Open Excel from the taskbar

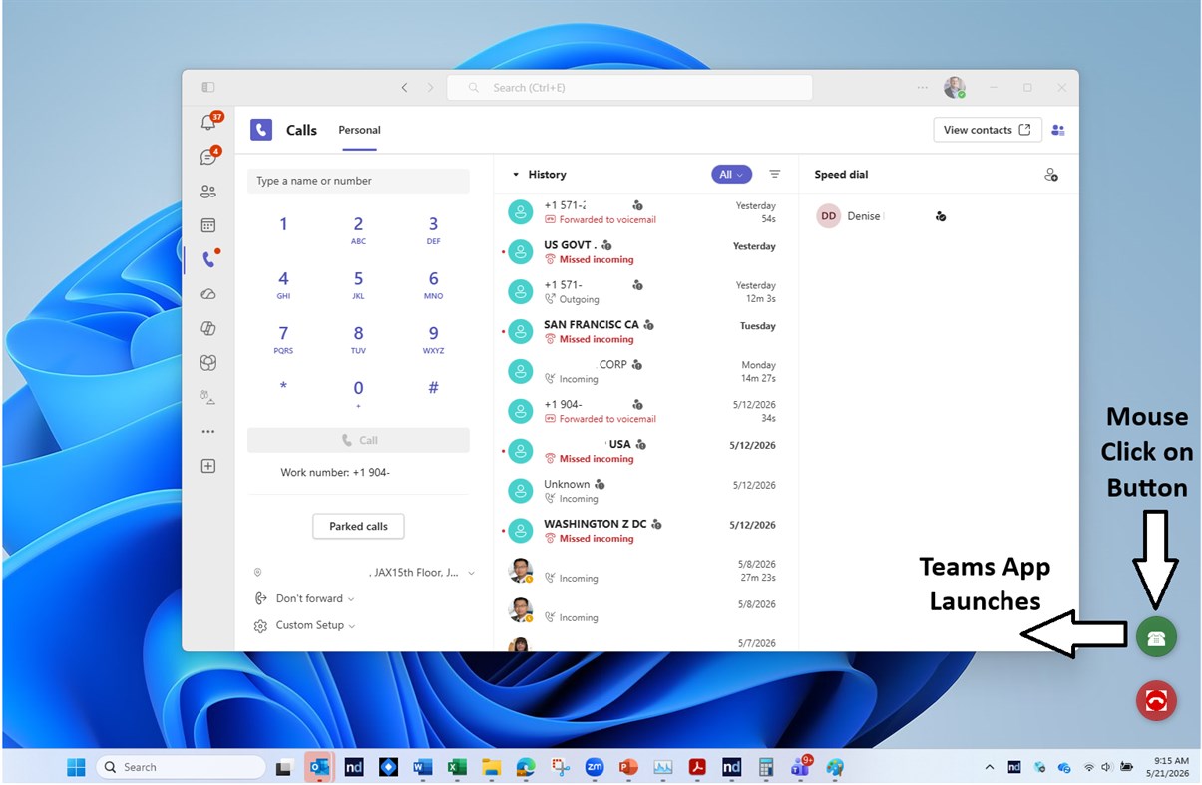pyautogui.click(x=457, y=767)
